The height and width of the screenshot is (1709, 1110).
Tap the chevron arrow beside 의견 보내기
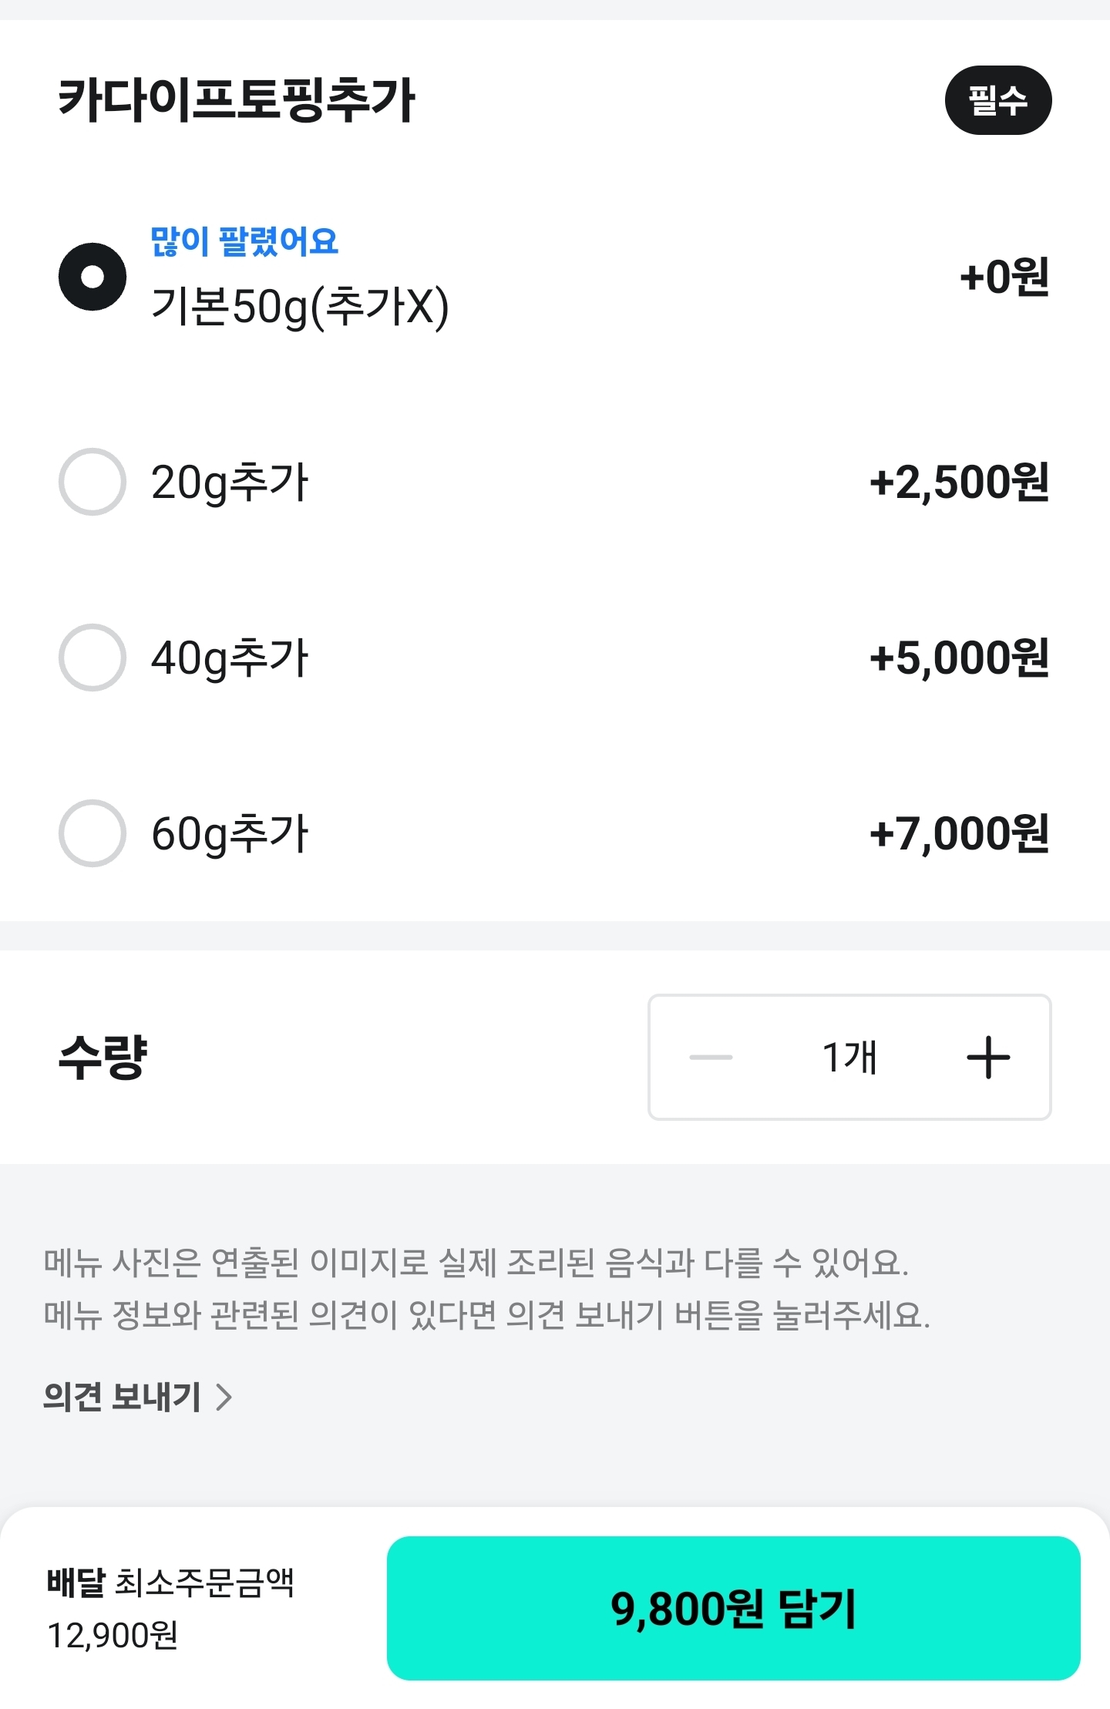pos(224,1397)
